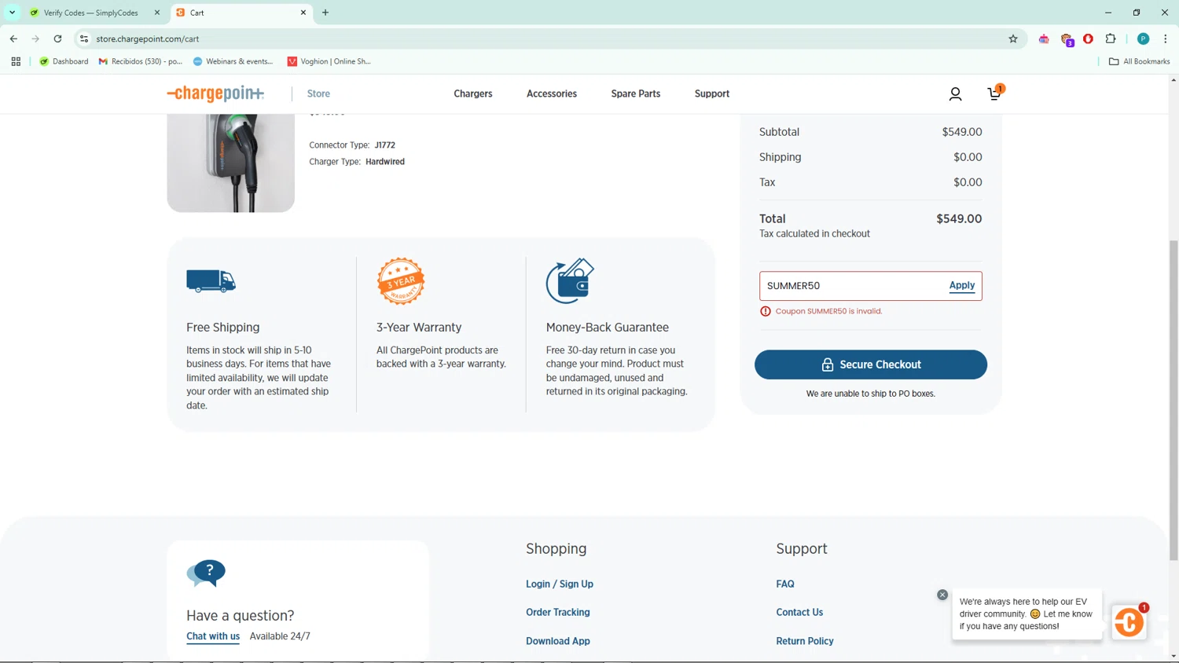The image size is (1179, 663).
Task: Dismiss the chat greeting popup
Action: point(942,595)
